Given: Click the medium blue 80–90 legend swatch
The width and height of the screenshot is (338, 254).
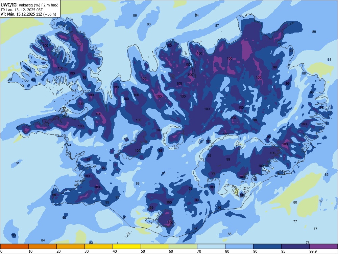Looking at the screenshot, I should tap(239, 247).
